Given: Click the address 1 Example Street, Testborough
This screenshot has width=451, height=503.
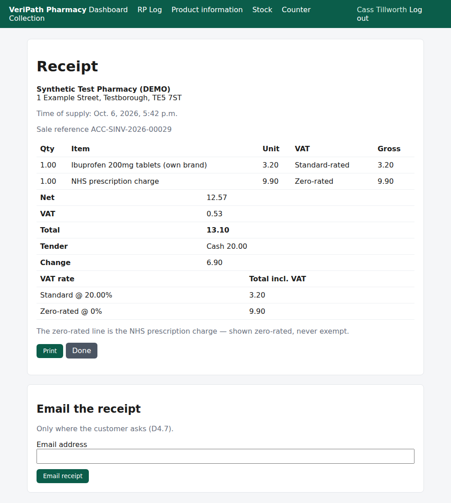Looking at the screenshot, I should pos(109,98).
